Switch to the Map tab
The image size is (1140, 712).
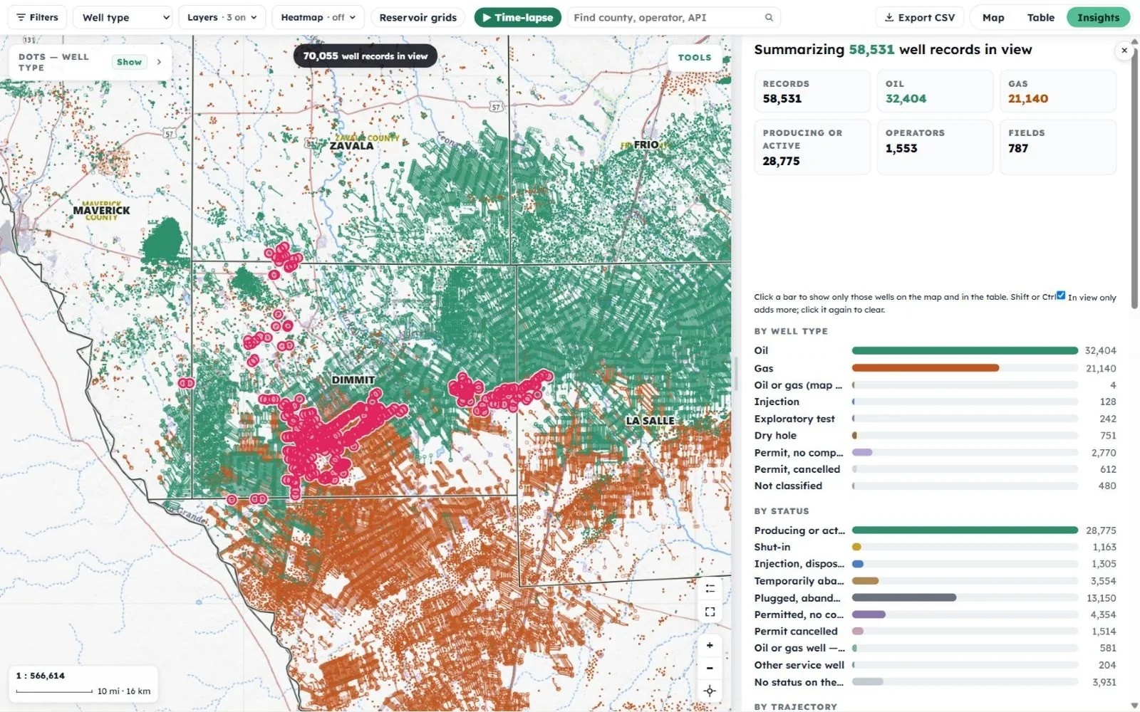[993, 17]
